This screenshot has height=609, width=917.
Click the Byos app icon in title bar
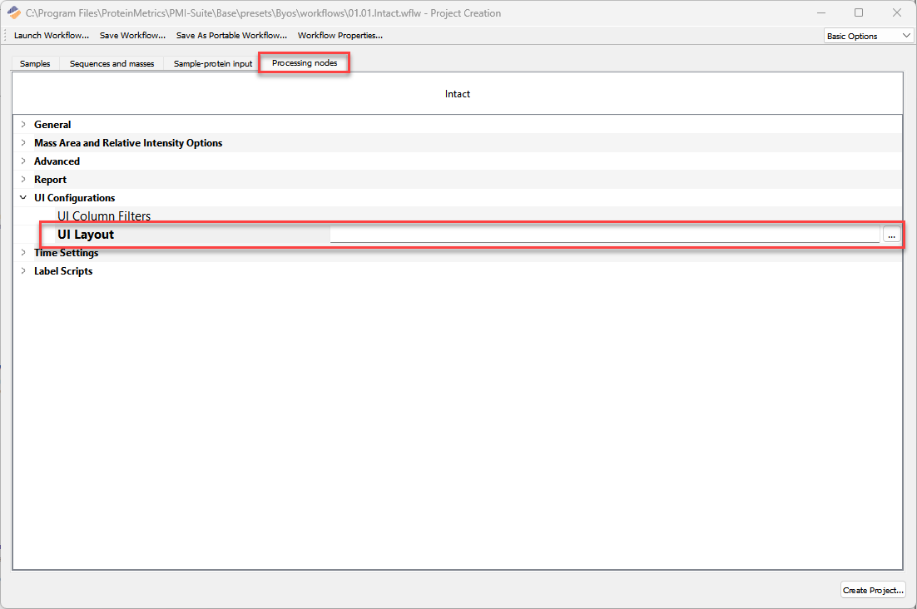tap(14, 12)
